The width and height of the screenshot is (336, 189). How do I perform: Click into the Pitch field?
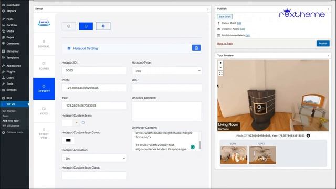pos(94,88)
